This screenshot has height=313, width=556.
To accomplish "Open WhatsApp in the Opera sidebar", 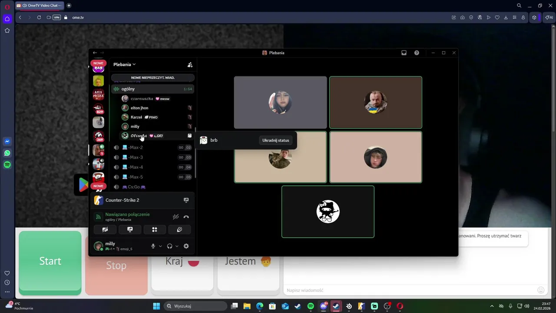I will pyautogui.click(x=7, y=153).
